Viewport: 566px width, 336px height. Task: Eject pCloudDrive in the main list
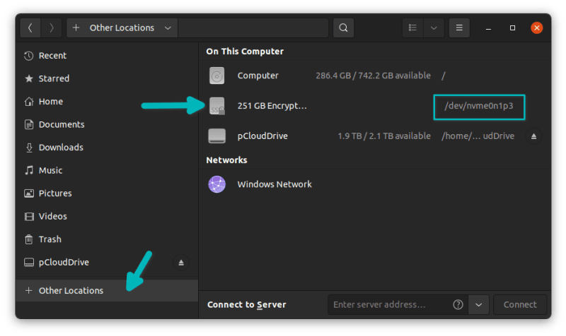point(534,136)
